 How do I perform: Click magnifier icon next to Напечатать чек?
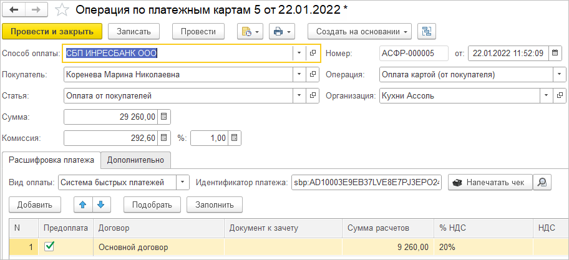(x=543, y=182)
